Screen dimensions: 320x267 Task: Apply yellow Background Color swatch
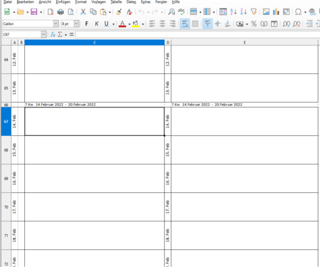tap(136, 23)
